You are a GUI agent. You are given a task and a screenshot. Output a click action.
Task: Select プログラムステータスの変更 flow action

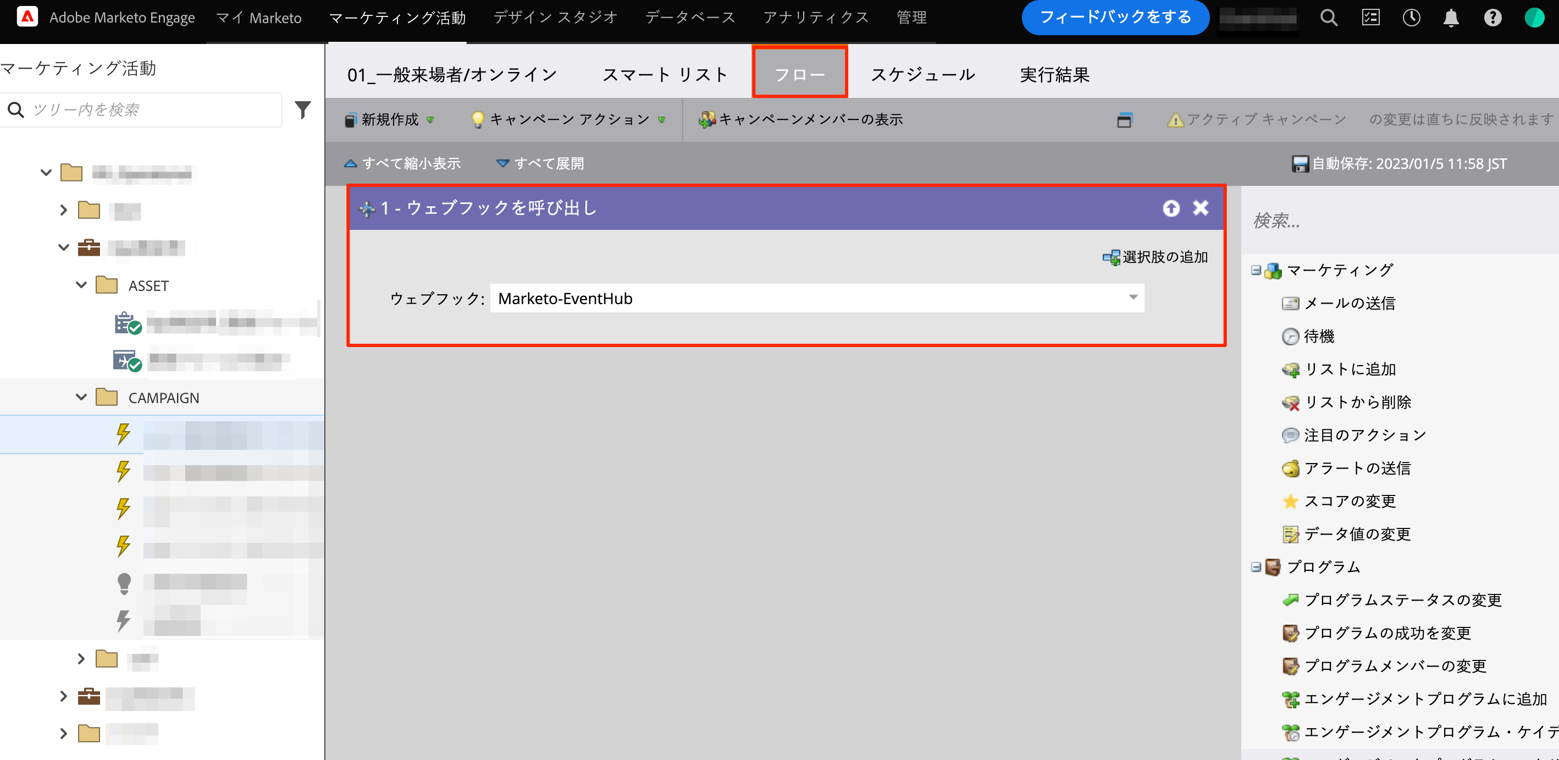pyautogui.click(x=1392, y=600)
